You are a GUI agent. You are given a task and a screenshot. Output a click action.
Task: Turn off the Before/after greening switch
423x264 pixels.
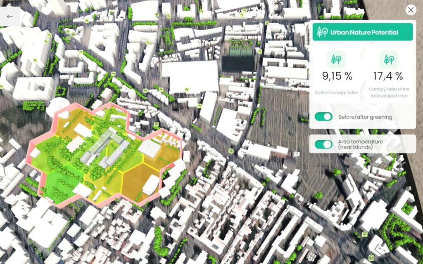pyautogui.click(x=323, y=117)
